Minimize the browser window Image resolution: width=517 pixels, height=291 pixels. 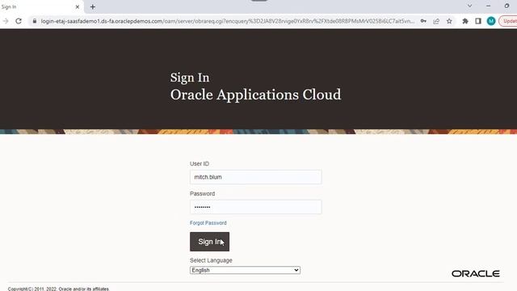488,6
